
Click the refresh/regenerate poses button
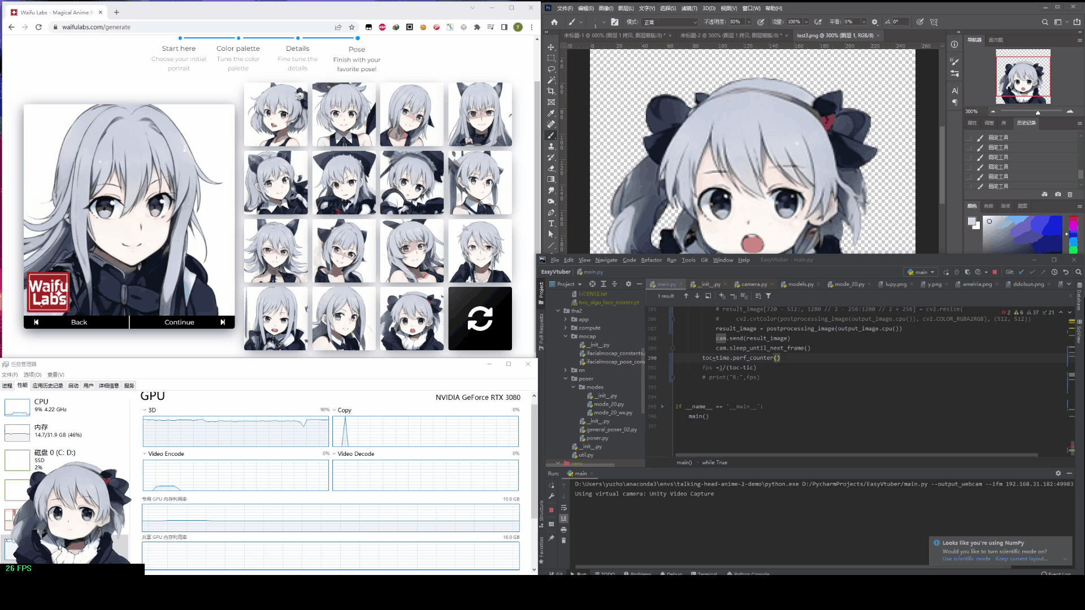pos(480,317)
